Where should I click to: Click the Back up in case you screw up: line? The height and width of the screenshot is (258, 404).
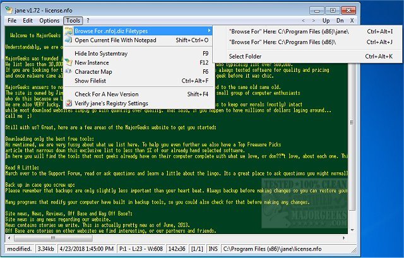40,185
